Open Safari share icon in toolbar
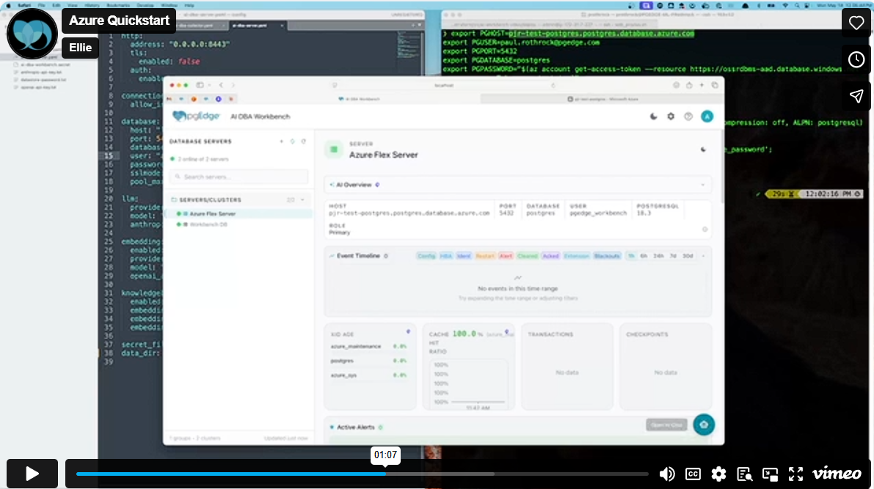Viewport: 874px width, 489px height. [689, 85]
